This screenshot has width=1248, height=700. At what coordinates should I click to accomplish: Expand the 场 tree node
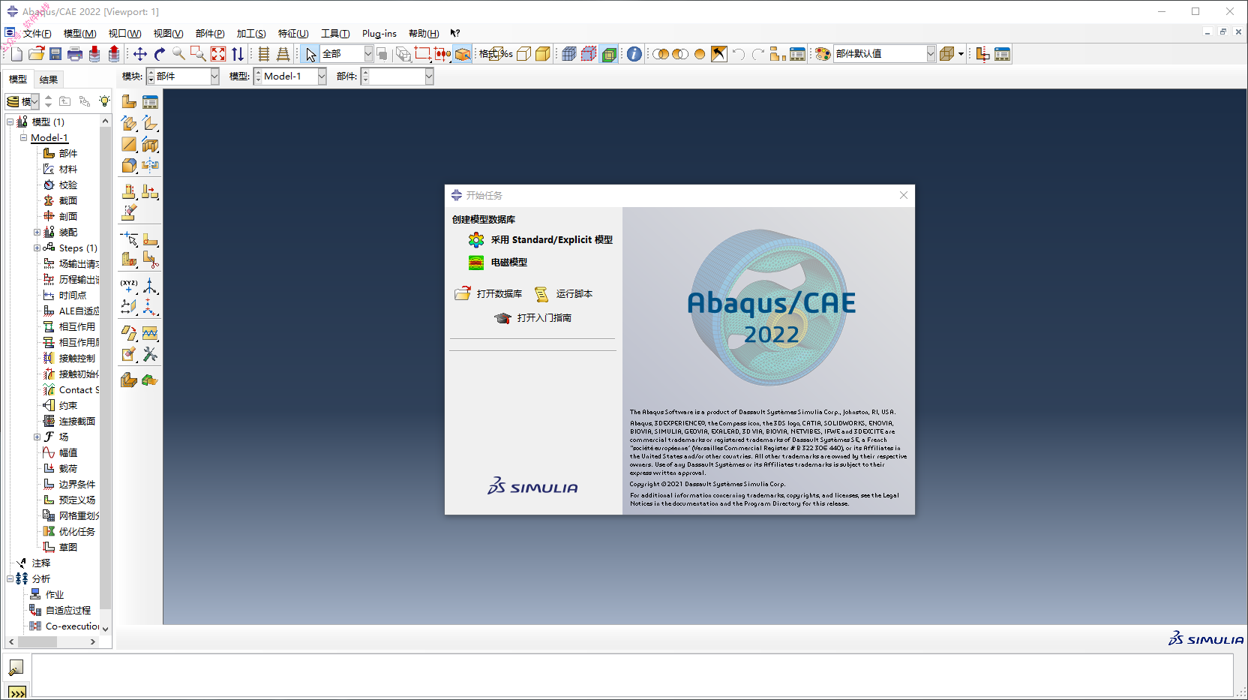click(37, 437)
